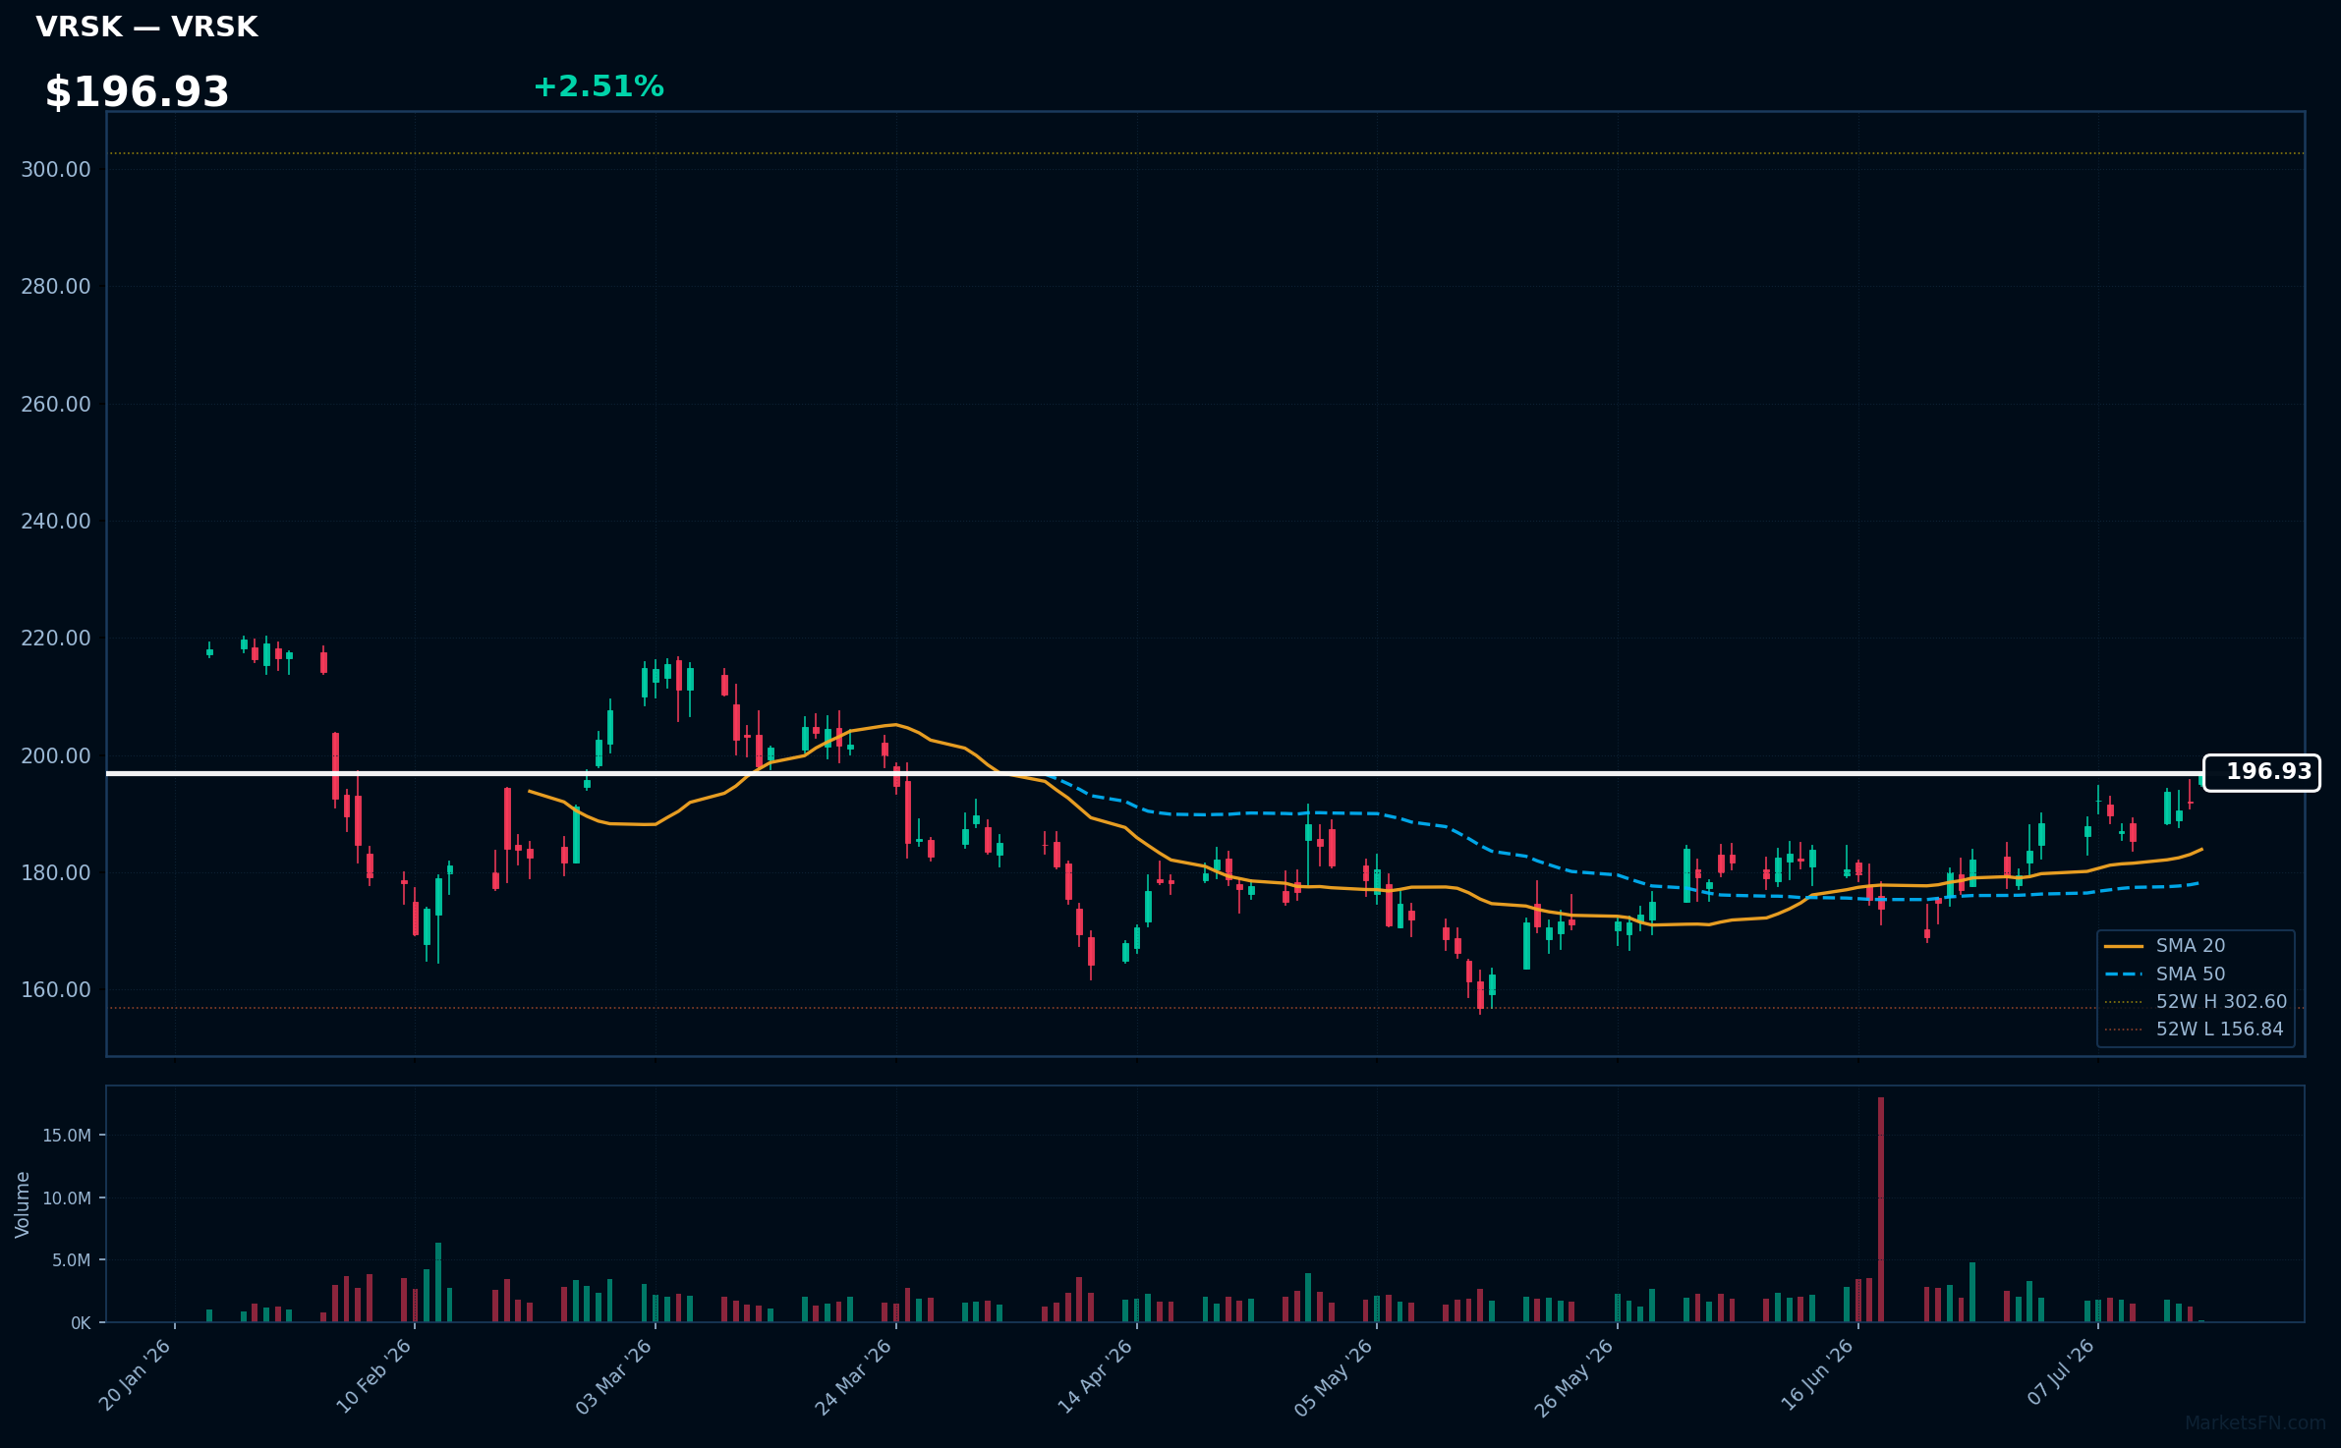Select SMA 20 legend entry

pos(2190,946)
